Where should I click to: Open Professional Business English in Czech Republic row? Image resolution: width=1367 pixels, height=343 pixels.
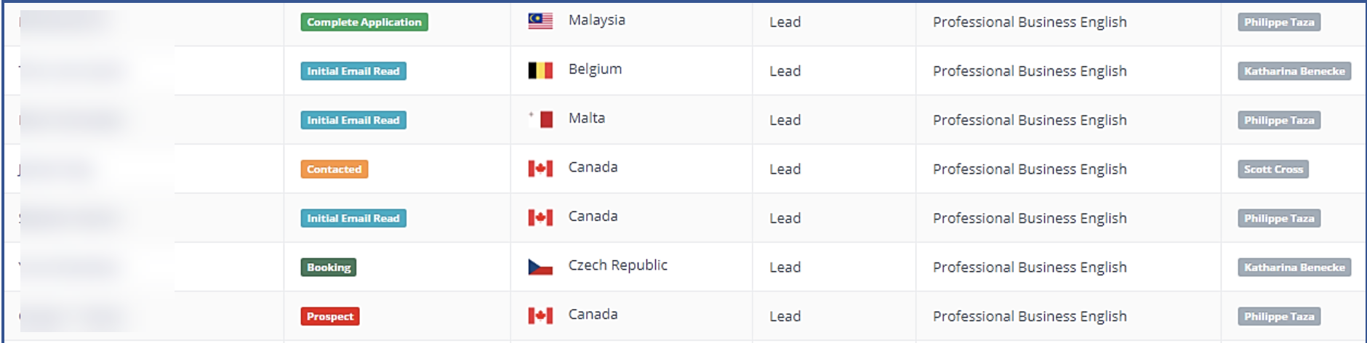(1030, 267)
